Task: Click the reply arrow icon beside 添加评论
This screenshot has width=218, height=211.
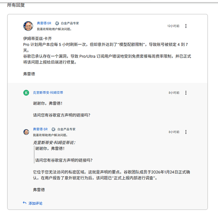Action: 24,203
